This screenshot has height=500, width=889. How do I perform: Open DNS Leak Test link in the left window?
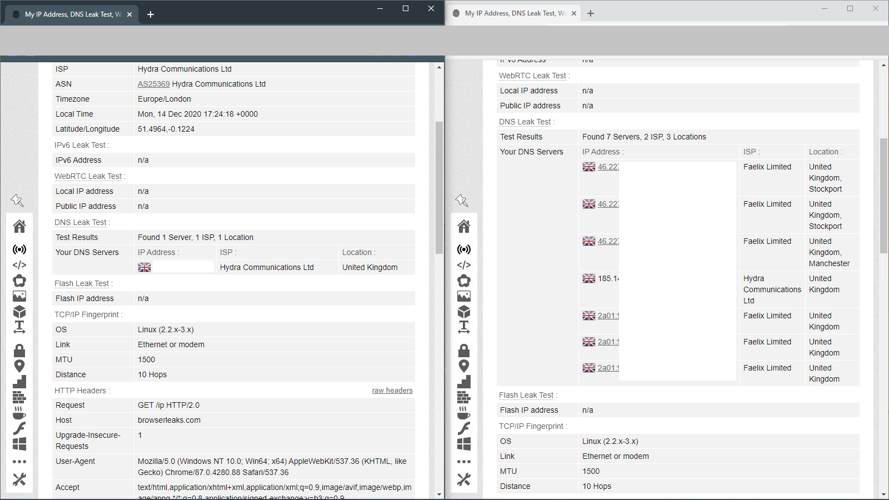point(81,222)
